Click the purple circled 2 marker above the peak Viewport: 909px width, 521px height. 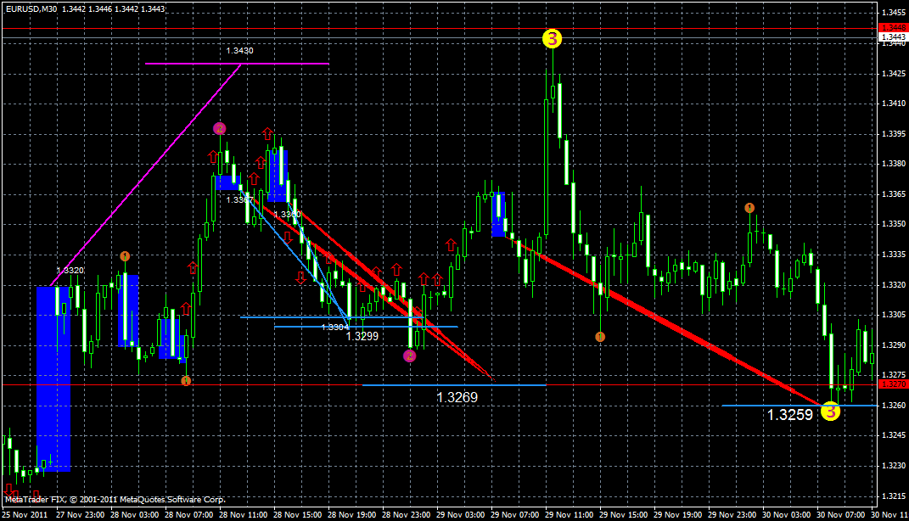(x=221, y=127)
